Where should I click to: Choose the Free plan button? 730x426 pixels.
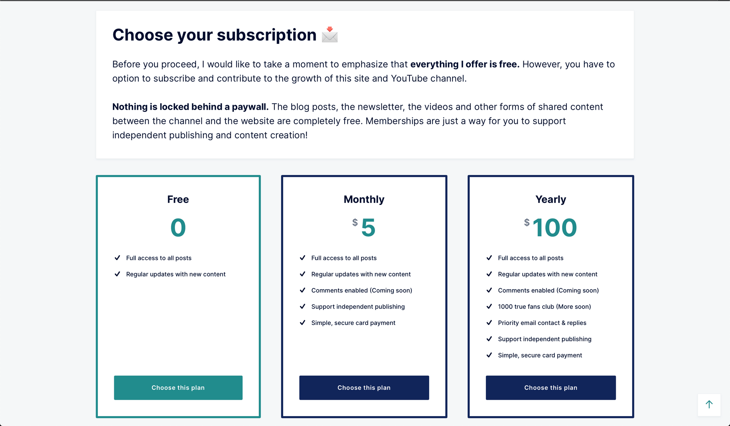pos(178,388)
